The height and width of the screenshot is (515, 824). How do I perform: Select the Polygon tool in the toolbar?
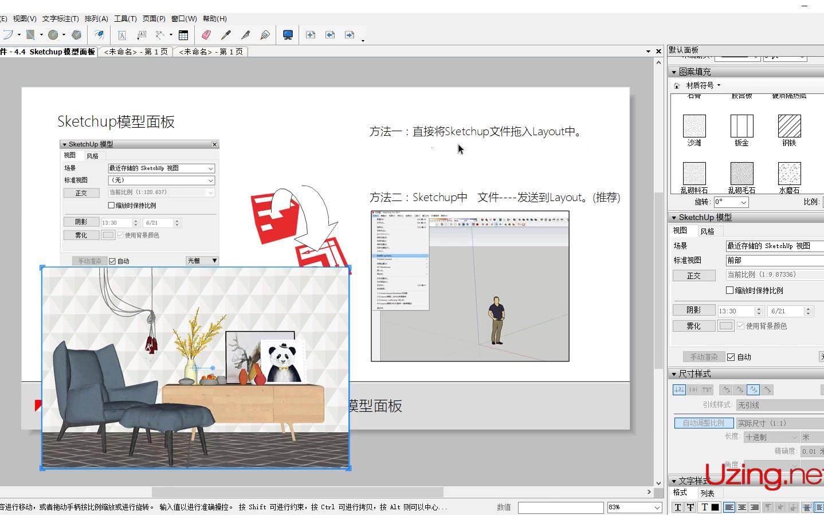76,35
